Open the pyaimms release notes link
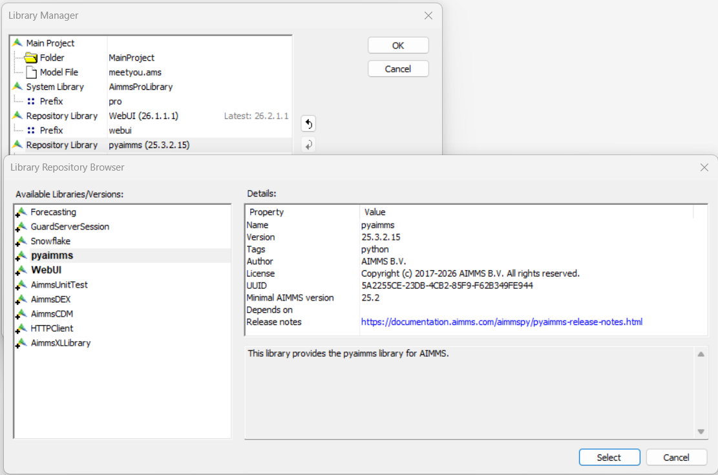This screenshot has width=718, height=475. 502,322
